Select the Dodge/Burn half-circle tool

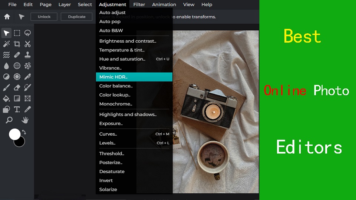click(6, 77)
